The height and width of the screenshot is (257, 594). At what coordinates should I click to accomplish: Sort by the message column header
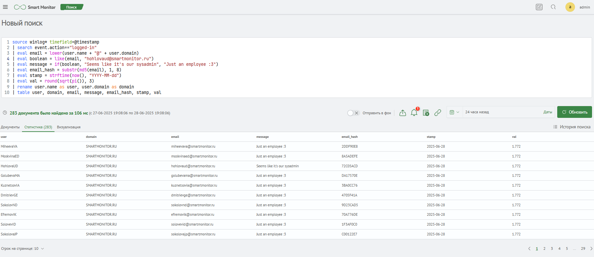263,137
